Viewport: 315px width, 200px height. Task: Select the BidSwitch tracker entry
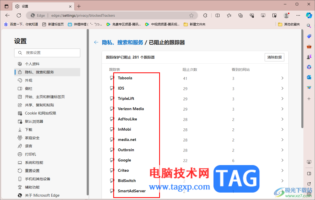(x=127, y=181)
